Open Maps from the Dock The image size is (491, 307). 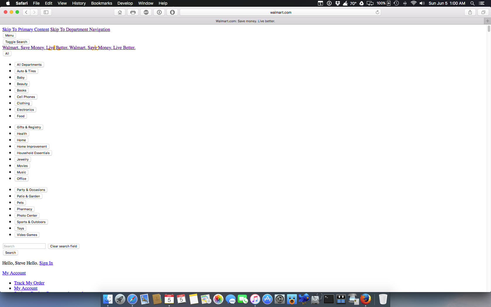206,299
